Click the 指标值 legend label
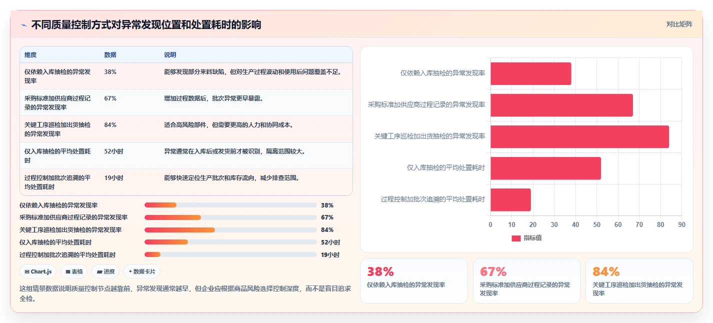713x323 pixels. (x=532, y=238)
